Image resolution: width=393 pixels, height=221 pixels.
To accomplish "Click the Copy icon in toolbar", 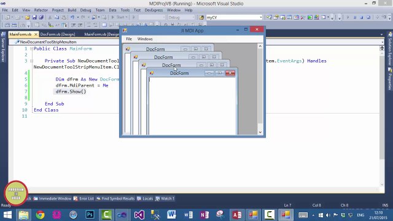I will click(56, 17).
